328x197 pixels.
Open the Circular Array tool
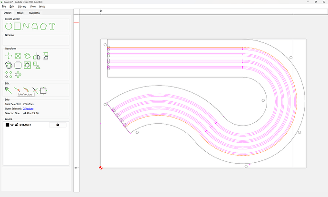coord(18,74)
